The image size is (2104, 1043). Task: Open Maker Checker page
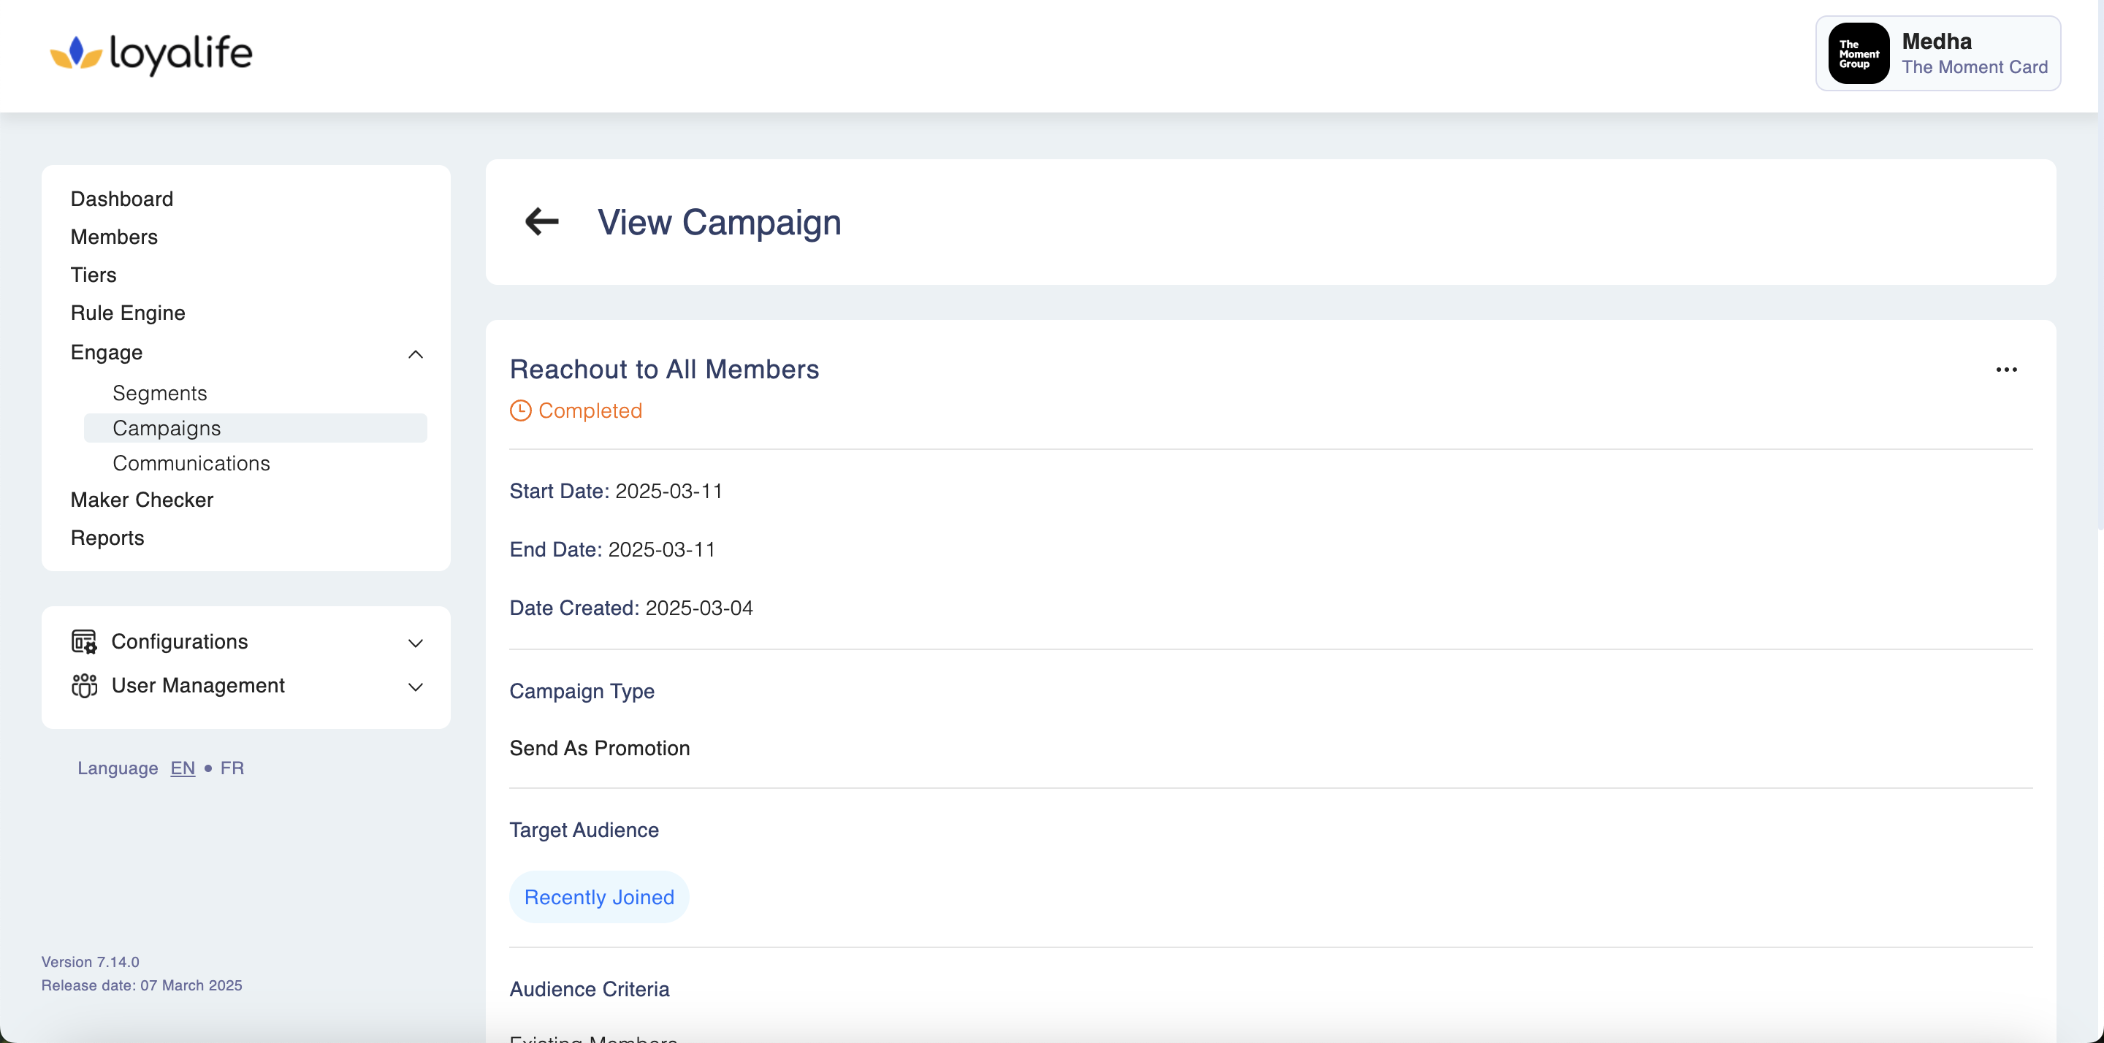point(141,500)
